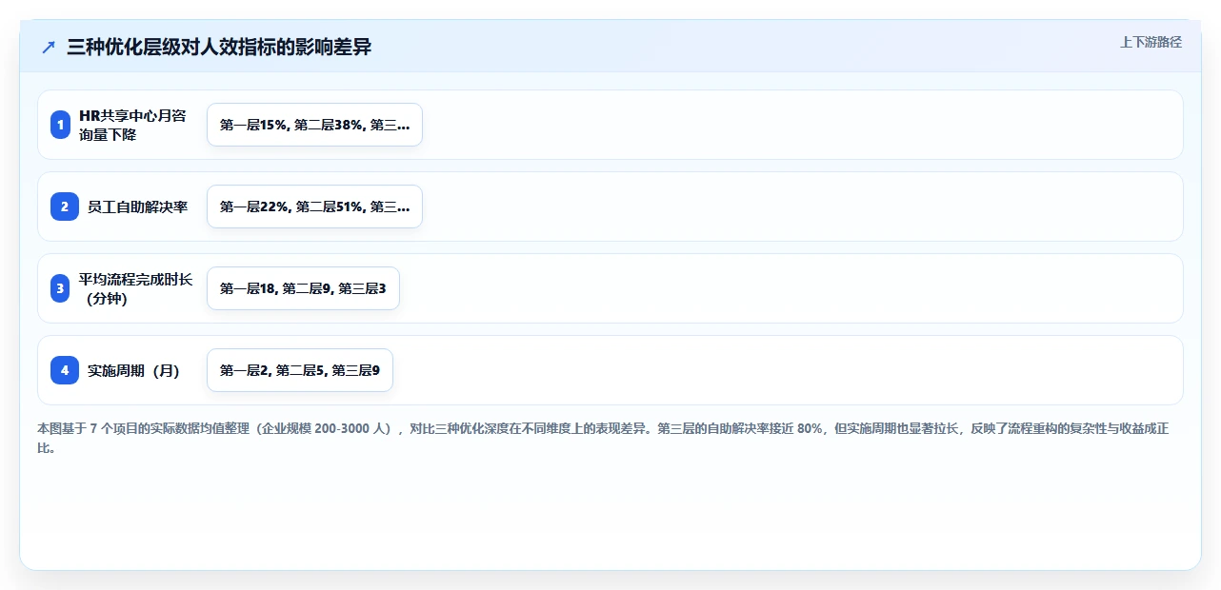Screen dimensions: 1221x590
Task: Click the 上下游路径 label in the header
Action: tap(1151, 42)
